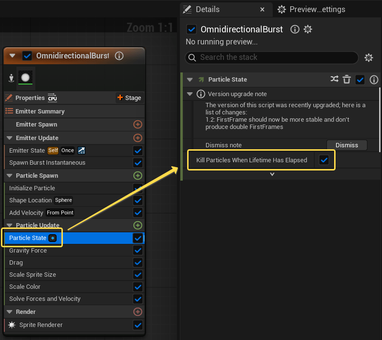Click the Particle State module dot icon

point(52,238)
